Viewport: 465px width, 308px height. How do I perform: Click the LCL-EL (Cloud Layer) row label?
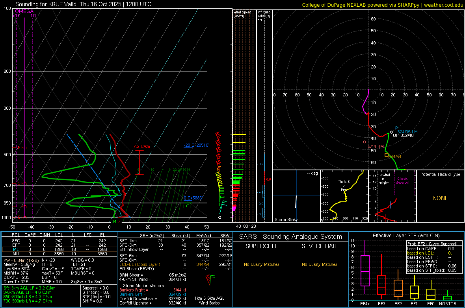(x=139, y=264)
